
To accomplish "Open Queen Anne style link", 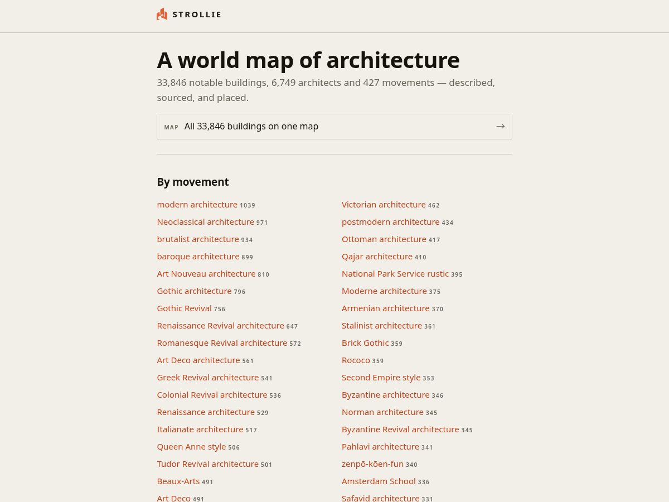I will coord(192,447).
